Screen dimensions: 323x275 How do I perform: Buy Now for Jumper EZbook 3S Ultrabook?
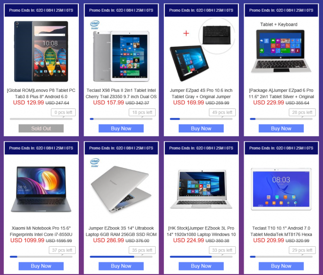(x=121, y=266)
